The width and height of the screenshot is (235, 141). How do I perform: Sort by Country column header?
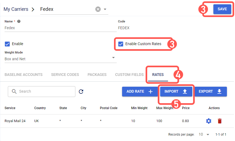[x=40, y=108]
